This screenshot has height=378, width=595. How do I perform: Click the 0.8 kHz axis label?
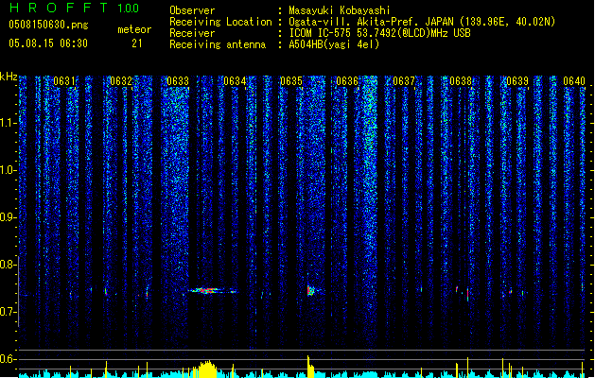click(8, 265)
